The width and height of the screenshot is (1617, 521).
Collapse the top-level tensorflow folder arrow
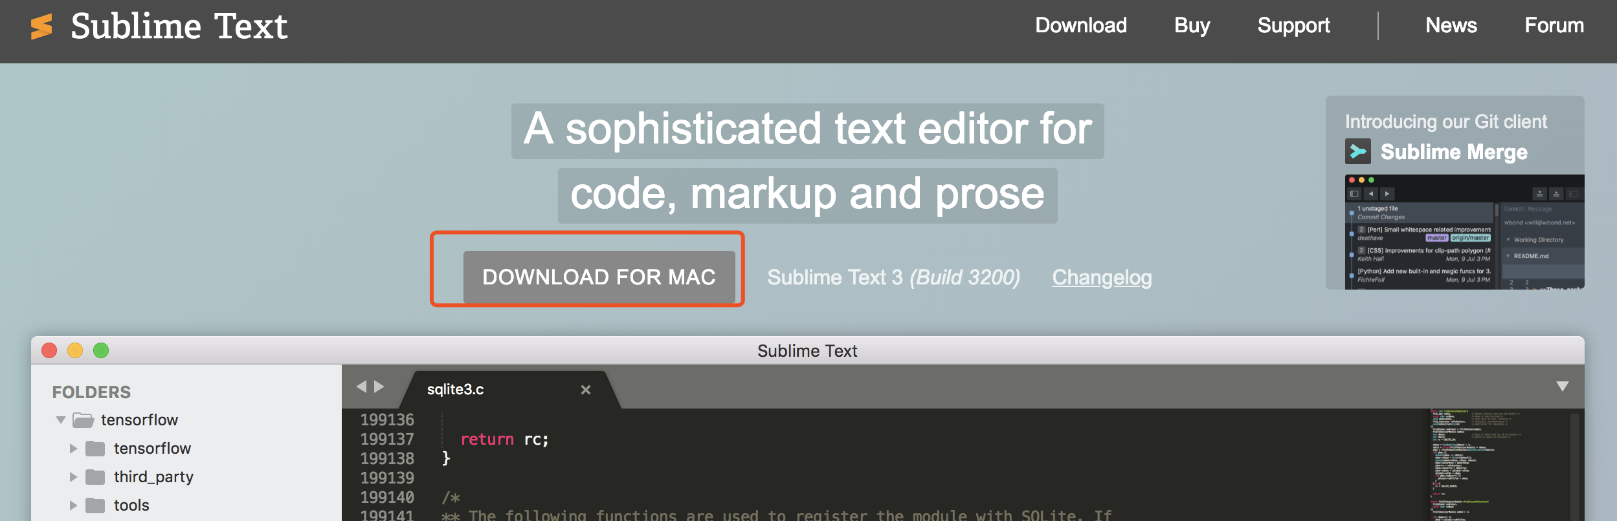click(x=61, y=420)
